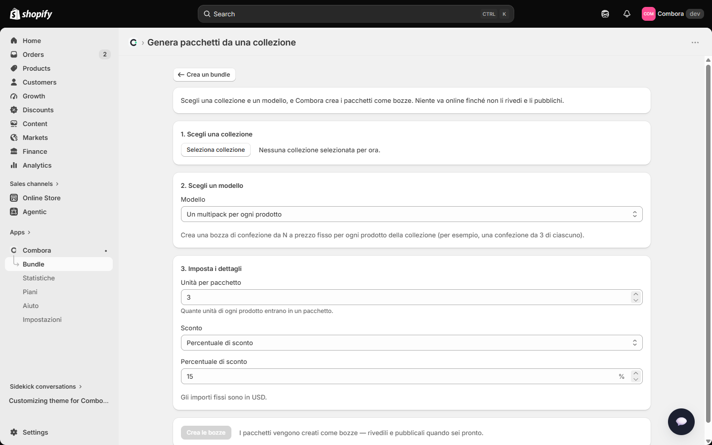712x445 pixels.
Task: Click the Markets globe icon
Action: pyautogui.click(x=14, y=137)
